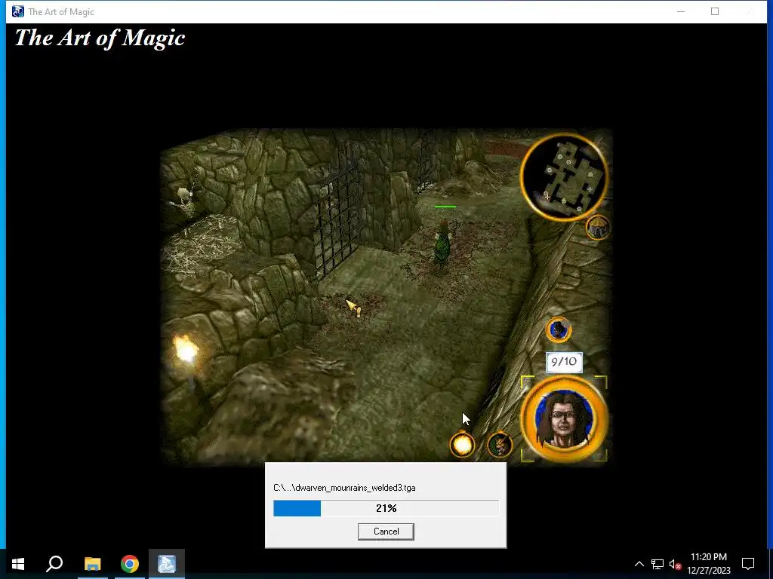Image resolution: width=773 pixels, height=579 pixels.
Task: Click the burning wall torch
Action: point(186,351)
